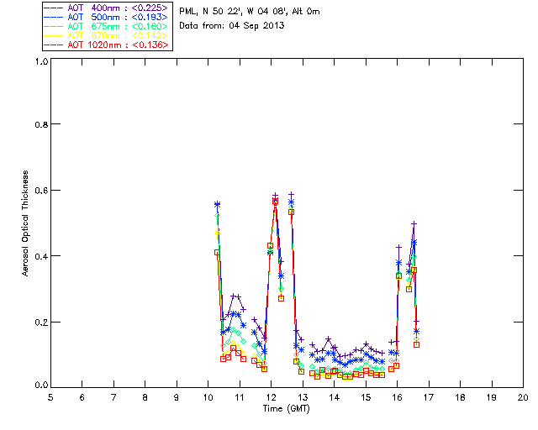Click the x-axis label 9

click(x=177, y=397)
